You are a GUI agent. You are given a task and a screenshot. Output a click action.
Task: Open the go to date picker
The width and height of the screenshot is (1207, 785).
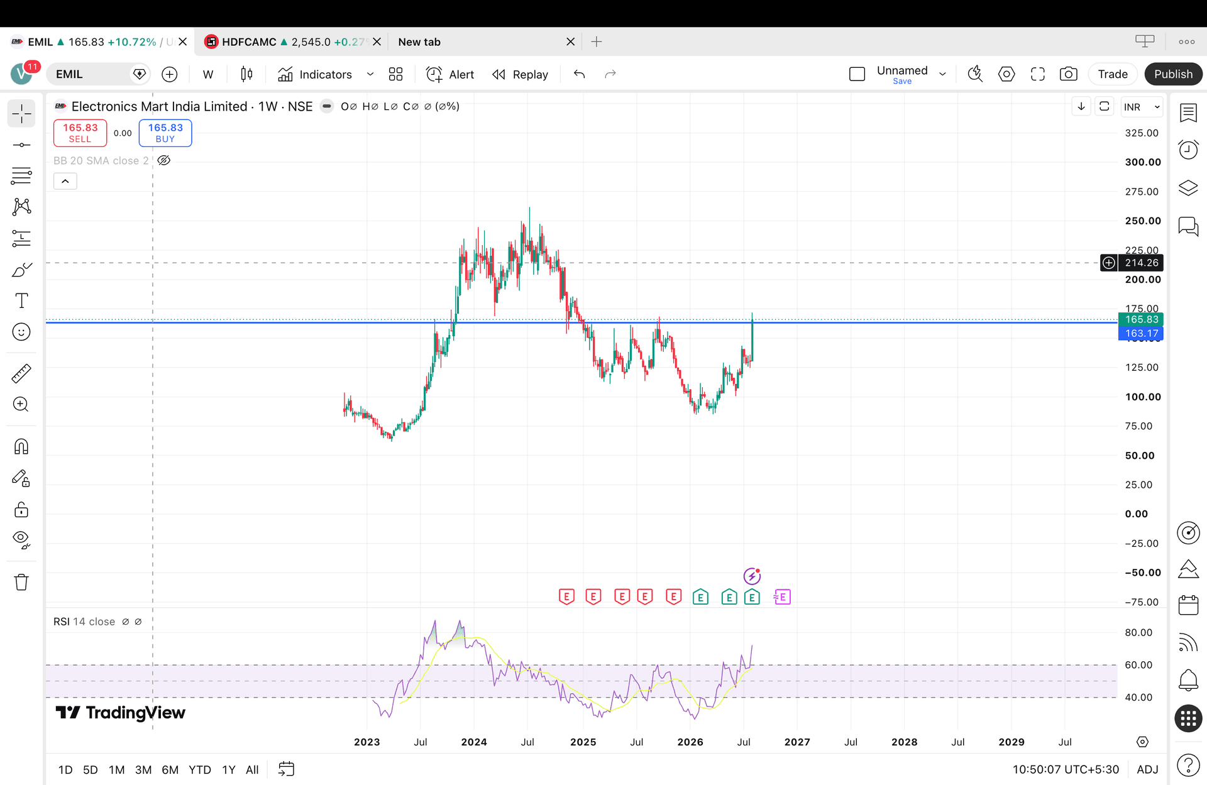pyautogui.click(x=287, y=769)
